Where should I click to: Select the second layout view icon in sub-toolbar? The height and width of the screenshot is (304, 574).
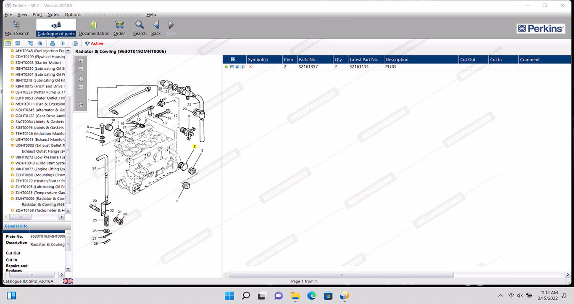pyautogui.click(x=18, y=43)
